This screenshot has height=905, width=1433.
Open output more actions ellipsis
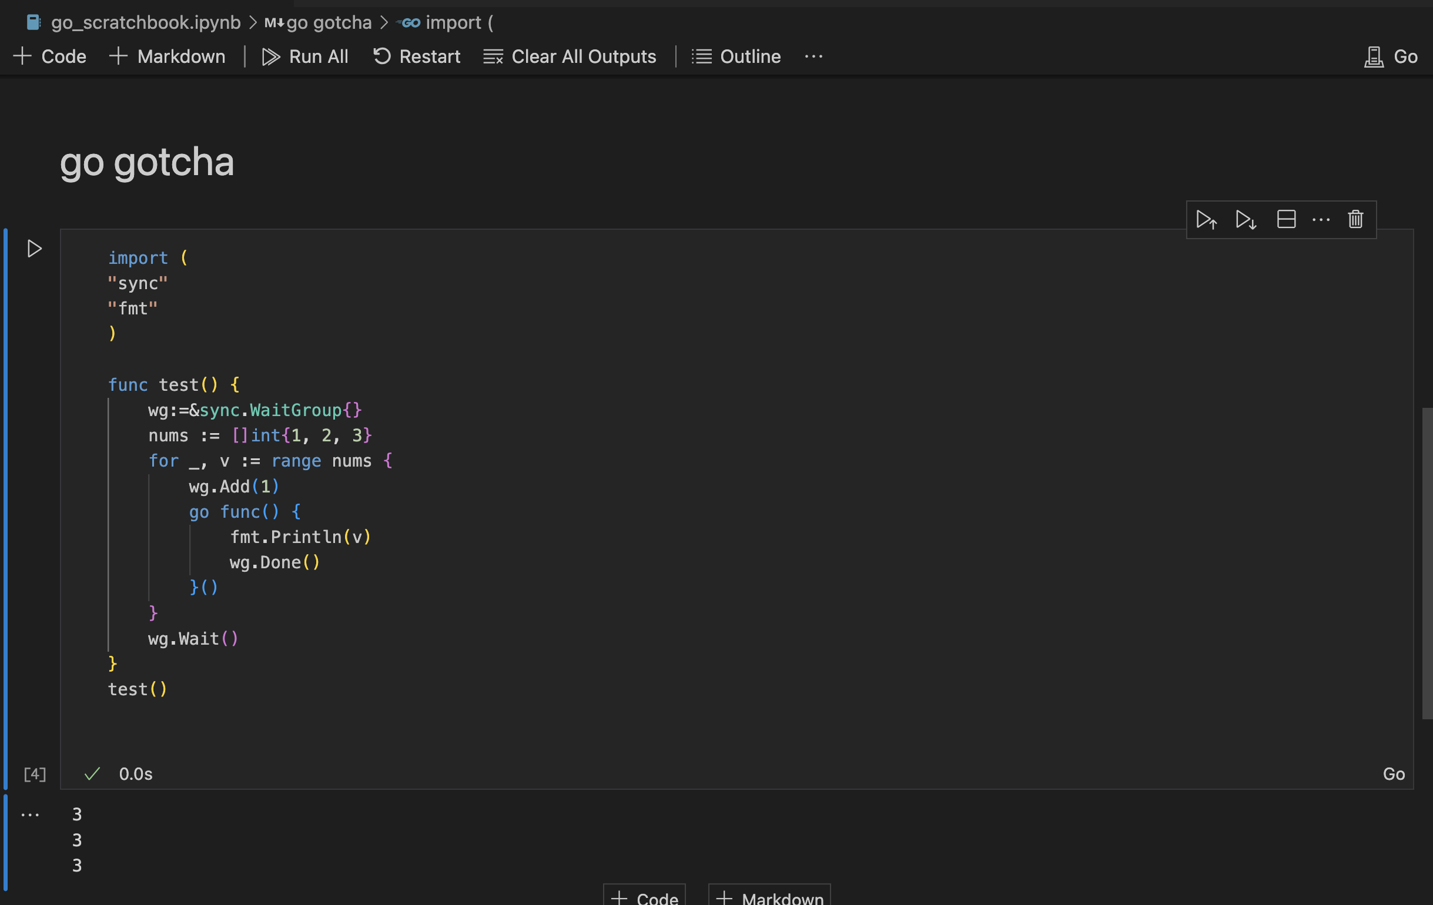tap(30, 814)
